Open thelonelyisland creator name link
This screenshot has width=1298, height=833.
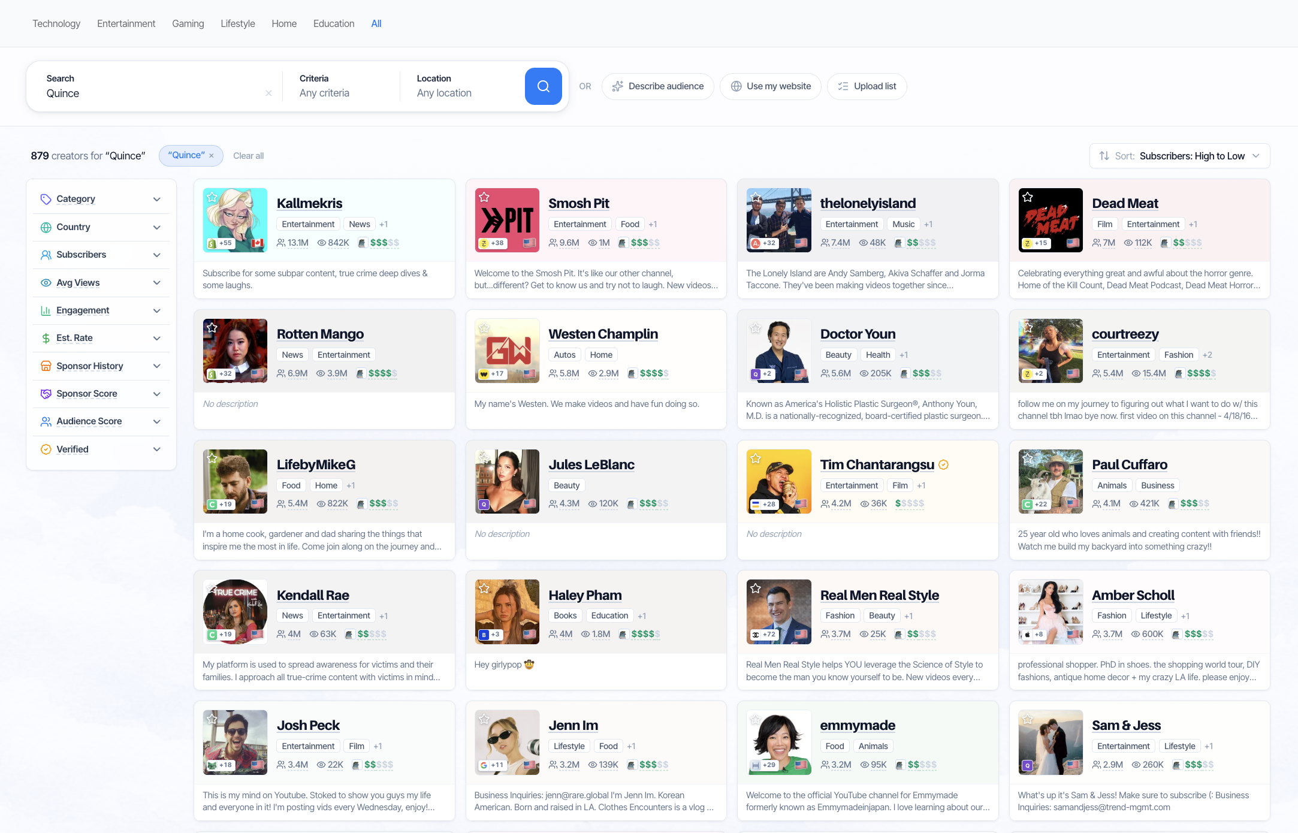click(868, 203)
